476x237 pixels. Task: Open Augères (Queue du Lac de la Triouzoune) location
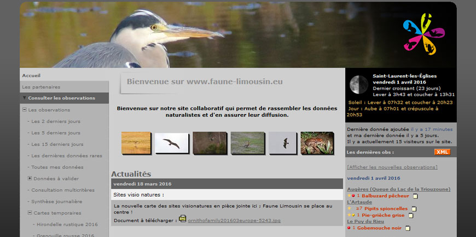coord(399,189)
